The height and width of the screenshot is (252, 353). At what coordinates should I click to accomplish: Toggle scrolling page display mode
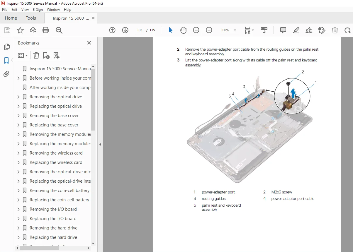click(x=264, y=30)
